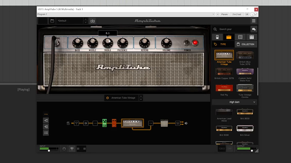Adjust the INPUT level slider
The height and width of the screenshot is (163, 291).
point(49,151)
